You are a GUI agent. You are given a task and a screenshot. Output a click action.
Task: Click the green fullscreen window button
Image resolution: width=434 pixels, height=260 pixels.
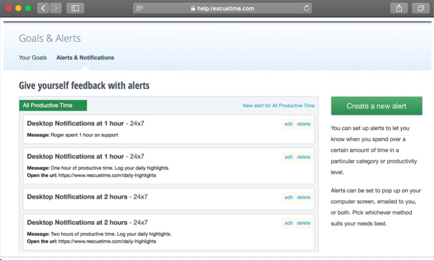pos(28,8)
